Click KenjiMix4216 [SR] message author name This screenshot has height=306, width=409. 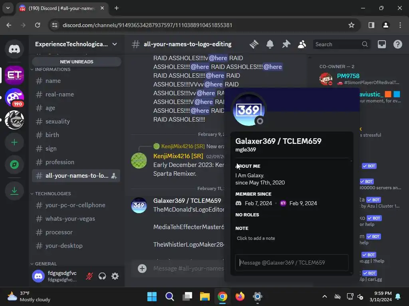(x=178, y=156)
